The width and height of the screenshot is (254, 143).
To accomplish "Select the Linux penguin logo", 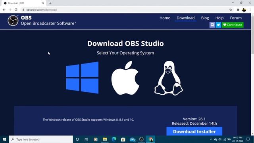I will point(168,78).
